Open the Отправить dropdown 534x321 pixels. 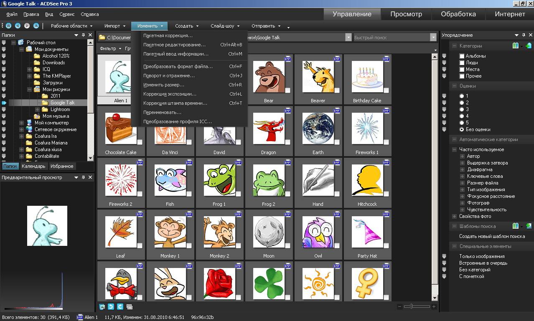pyautogui.click(x=266, y=26)
